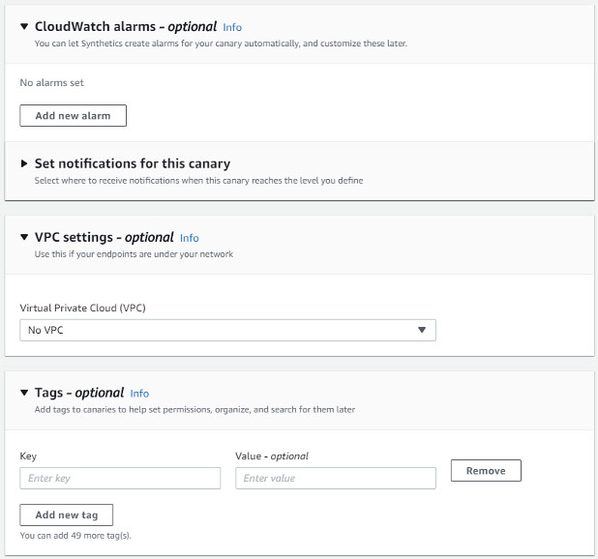Collapse the Tags section triangle
The height and width of the screenshot is (559, 598).
(24, 393)
